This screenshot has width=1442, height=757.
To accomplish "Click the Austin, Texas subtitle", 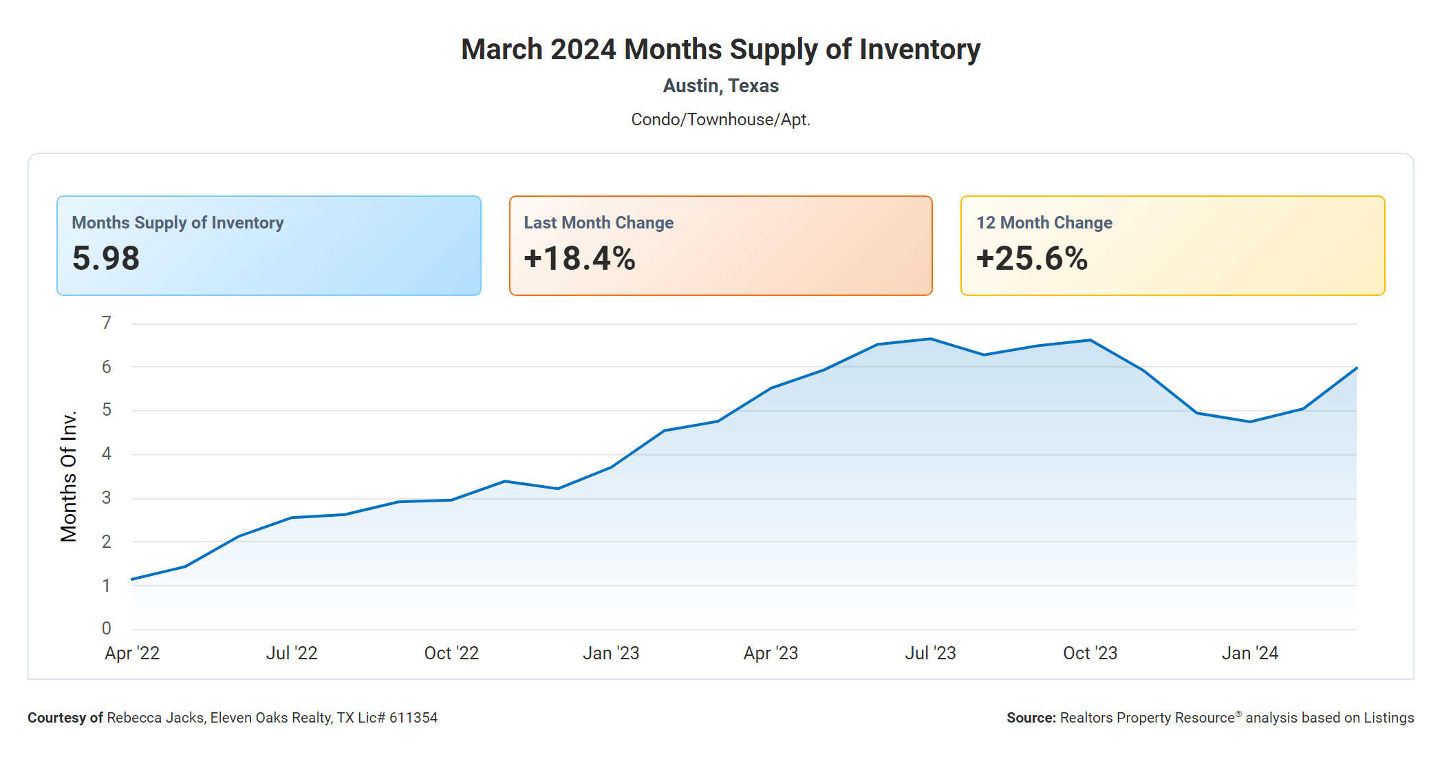I will 720,86.
